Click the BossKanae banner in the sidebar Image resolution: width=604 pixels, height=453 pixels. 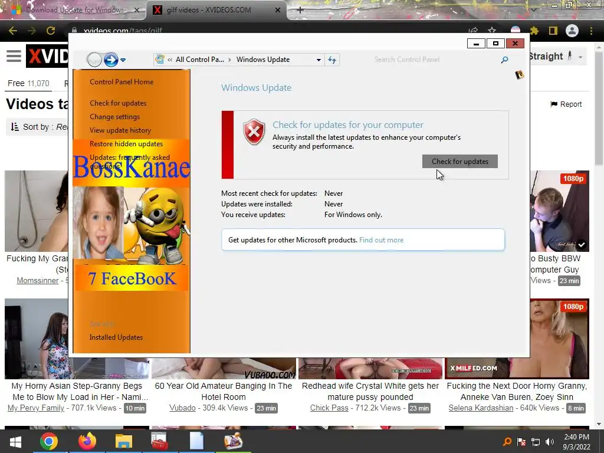(132, 167)
